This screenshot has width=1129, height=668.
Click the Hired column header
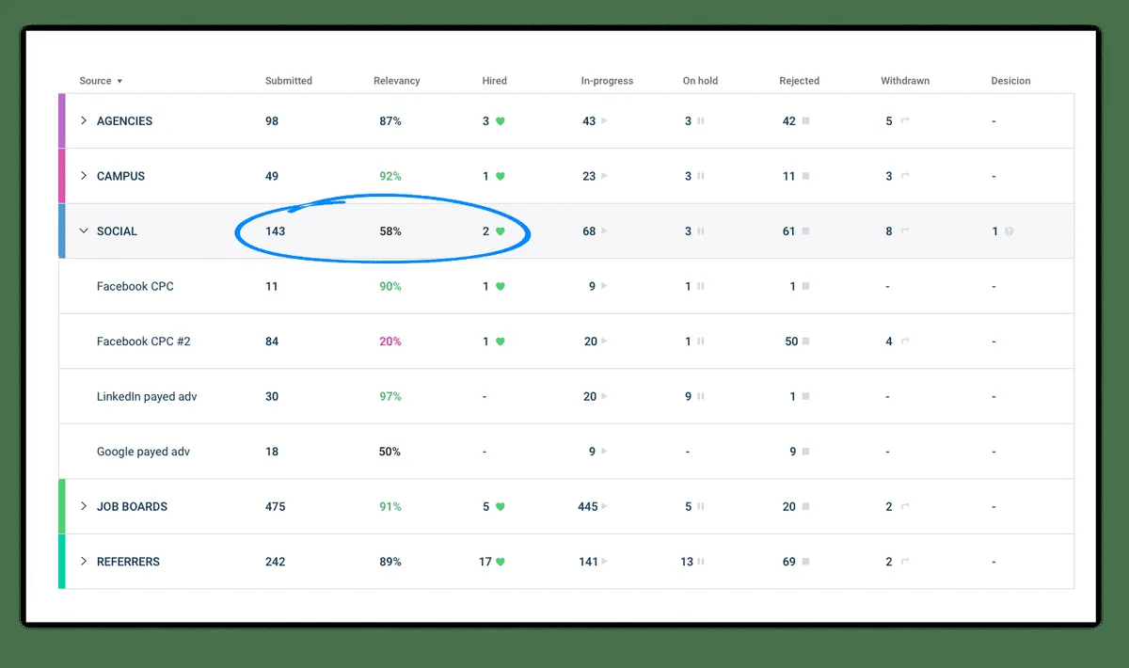pos(494,81)
